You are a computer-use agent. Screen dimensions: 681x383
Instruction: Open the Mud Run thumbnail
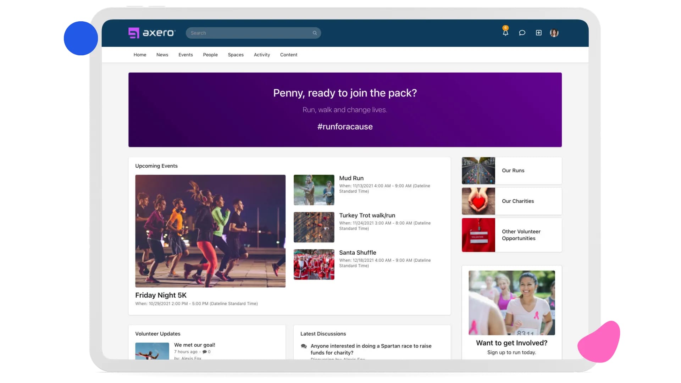tap(314, 190)
